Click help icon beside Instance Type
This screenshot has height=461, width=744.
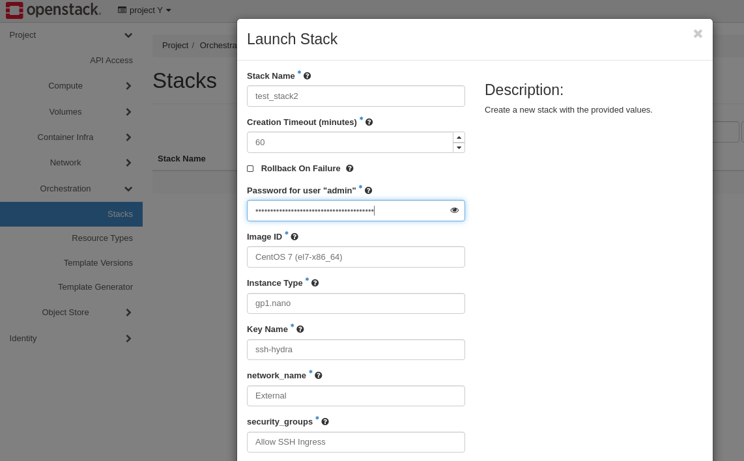[315, 283]
